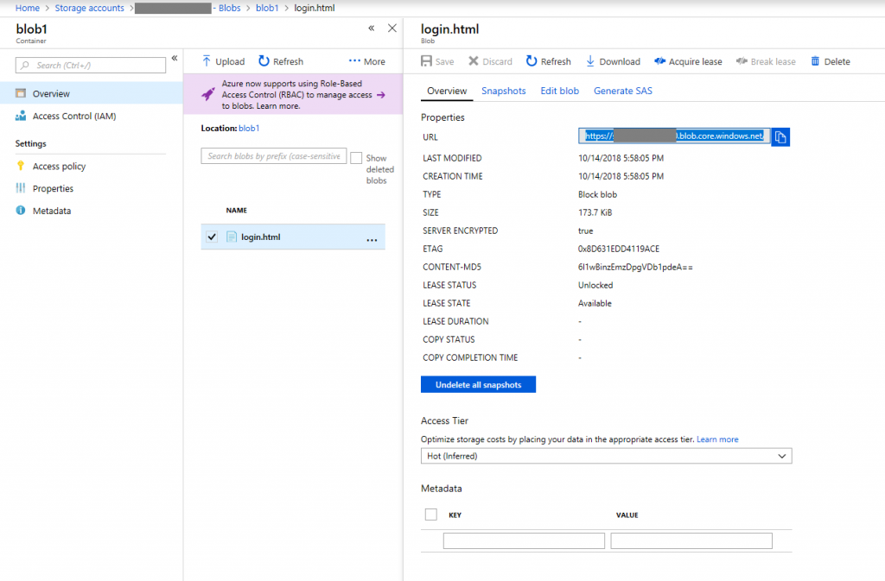Viewport: 885px width, 581px height.
Task: Select the CREATION TIME timestamp value
Action: 621,176
